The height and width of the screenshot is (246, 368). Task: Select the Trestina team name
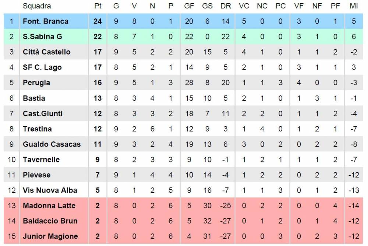pos(37,129)
